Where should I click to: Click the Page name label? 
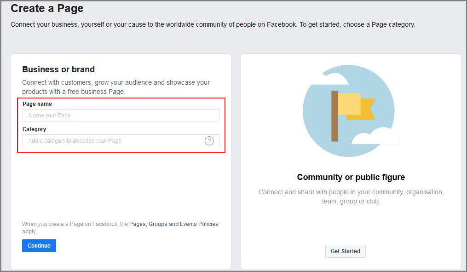click(x=37, y=104)
